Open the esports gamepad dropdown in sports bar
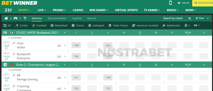 [197, 25]
